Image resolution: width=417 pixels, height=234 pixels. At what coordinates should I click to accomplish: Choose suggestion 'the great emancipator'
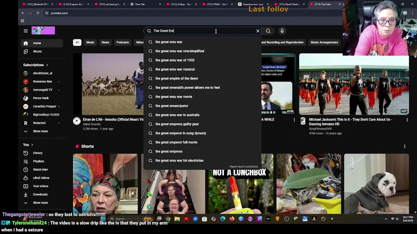(x=202, y=106)
